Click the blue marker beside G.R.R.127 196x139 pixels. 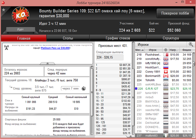click(136, 89)
